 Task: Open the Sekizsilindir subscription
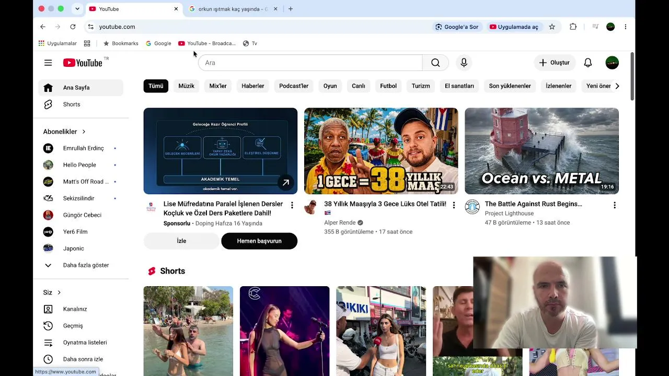coord(80,198)
